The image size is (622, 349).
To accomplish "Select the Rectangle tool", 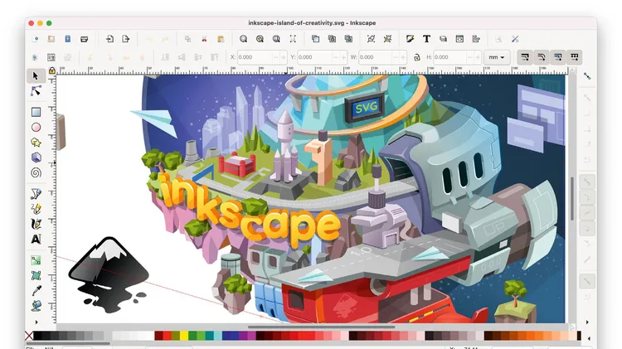I will 36,112.
